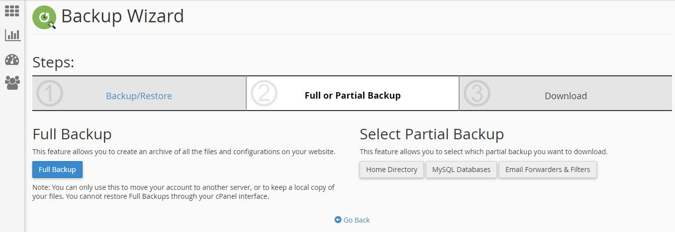Open the user manager people icon
Screen dimensions: 675x232
(12, 82)
